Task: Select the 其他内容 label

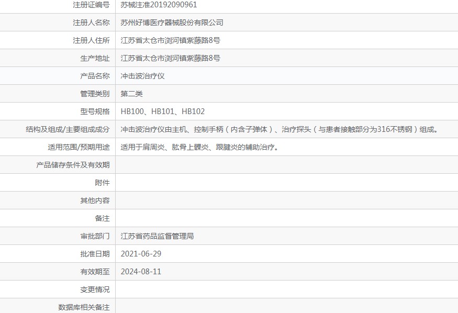Action: [95, 200]
